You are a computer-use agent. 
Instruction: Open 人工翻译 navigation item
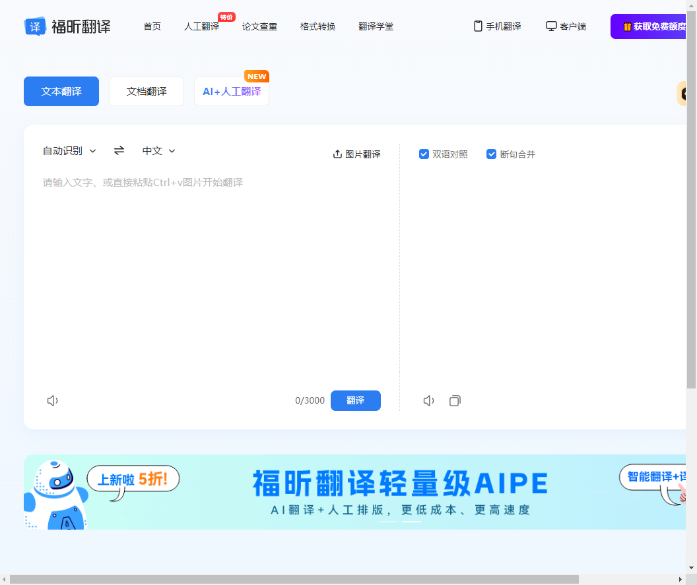202,26
